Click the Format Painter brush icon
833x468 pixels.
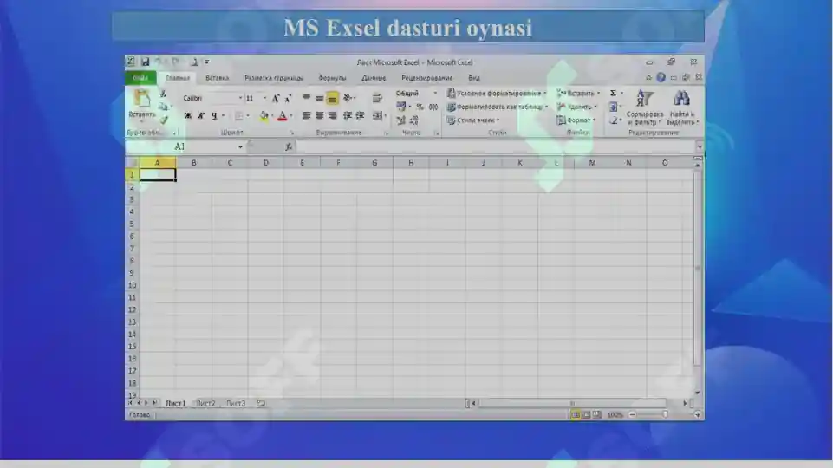tap(164, 120)
